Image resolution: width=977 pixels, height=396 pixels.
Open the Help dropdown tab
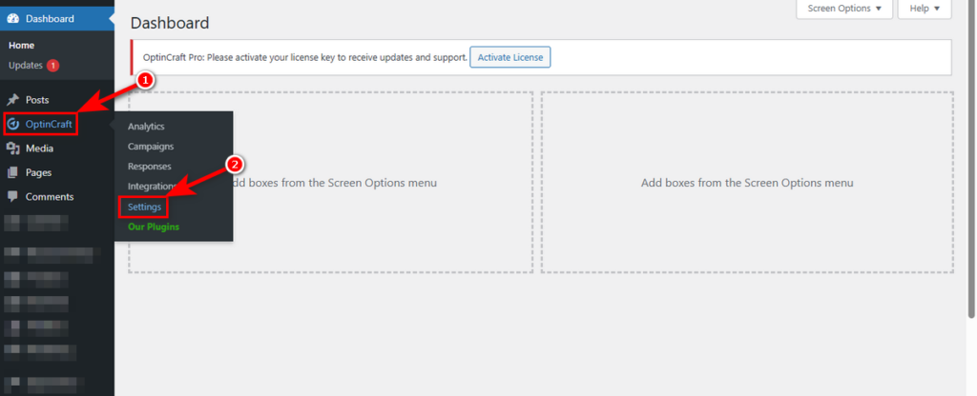(925, 9)
